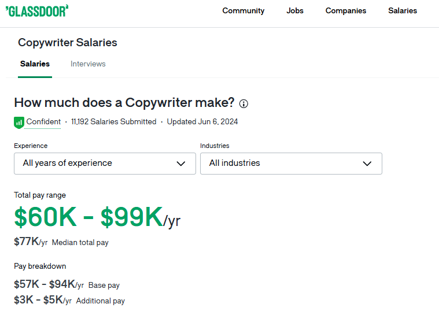Open the Companies nav item
The width and height of the screenshot is (439, 315).
pyautogui.click(x=346, y=10)
